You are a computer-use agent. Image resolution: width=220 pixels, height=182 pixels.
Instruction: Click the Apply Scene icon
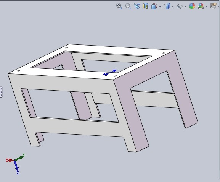coord(201,6)
